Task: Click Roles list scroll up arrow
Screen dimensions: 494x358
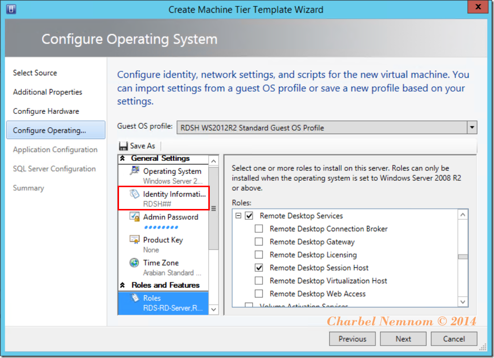Action: pyautogui.click(x=462, y=215)
